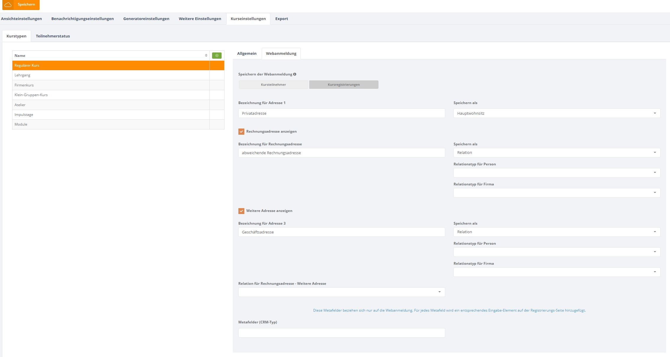670x357 pixels.
Task: Click the Metafelder (CRM-Typ) input field
Action: (x=341, y=333)
